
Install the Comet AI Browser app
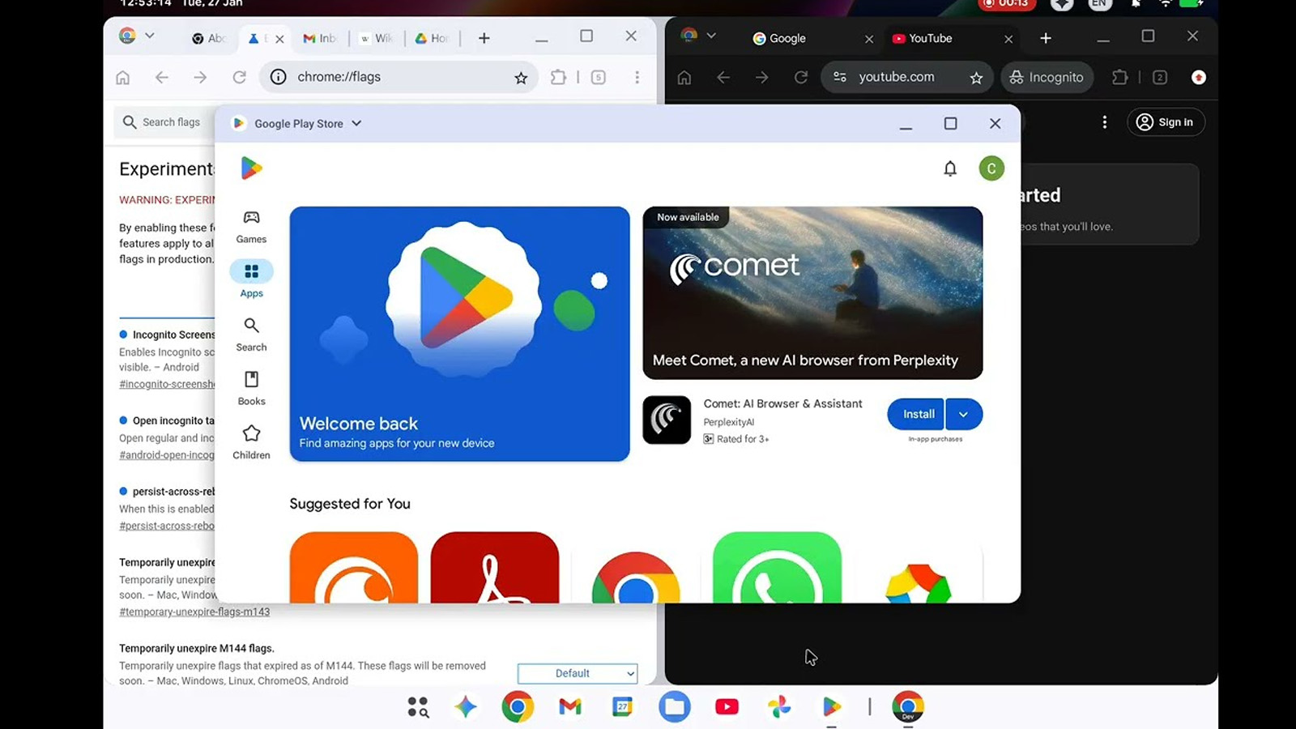[915, 414]
